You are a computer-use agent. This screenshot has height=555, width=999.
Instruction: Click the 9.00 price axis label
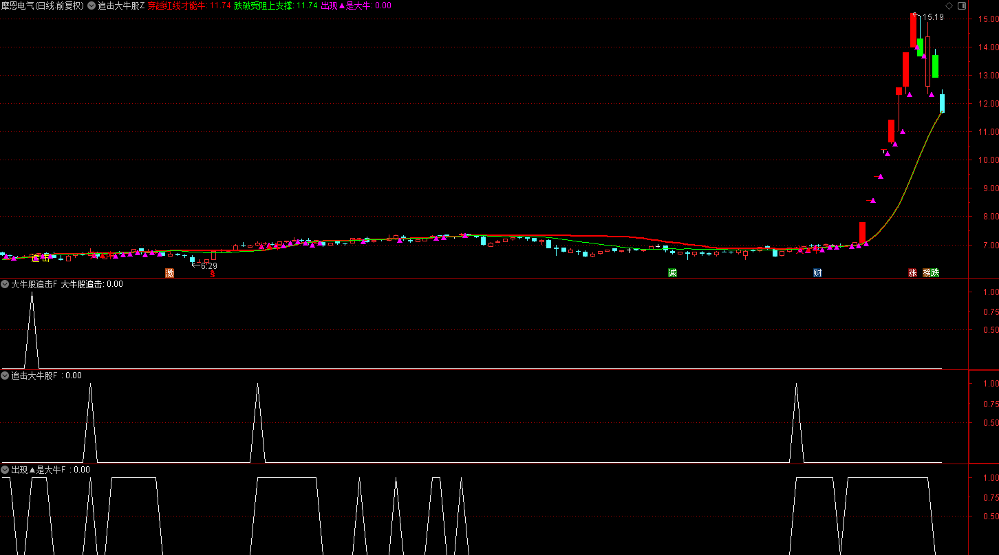990,188
